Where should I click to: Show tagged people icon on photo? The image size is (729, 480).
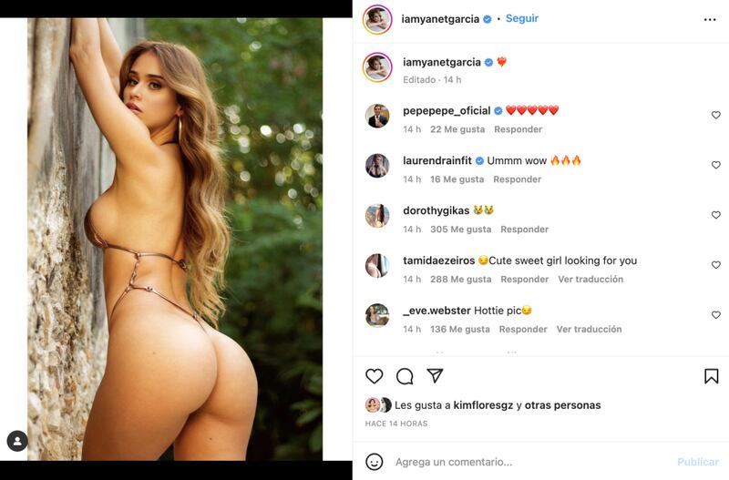[17, 442]
